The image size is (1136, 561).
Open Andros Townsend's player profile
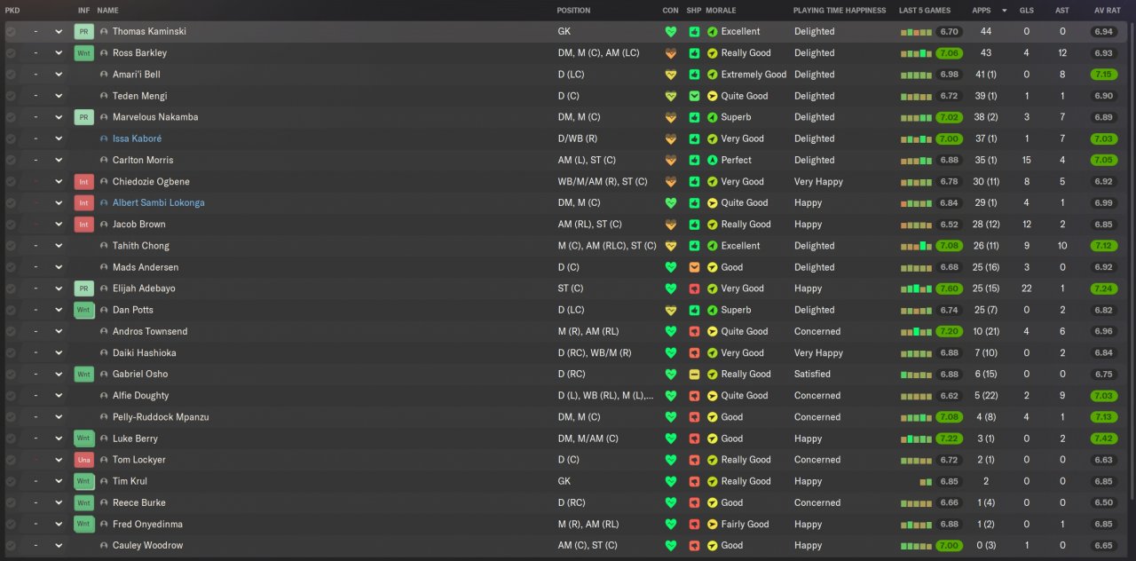tap(149, 332)
